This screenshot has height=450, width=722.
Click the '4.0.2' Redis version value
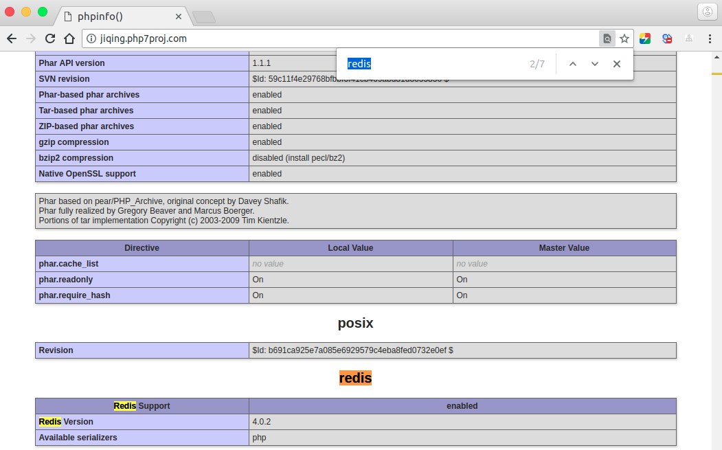(262, 422)
